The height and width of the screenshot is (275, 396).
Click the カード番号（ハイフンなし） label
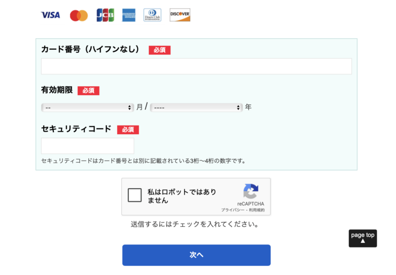[90, 49]
